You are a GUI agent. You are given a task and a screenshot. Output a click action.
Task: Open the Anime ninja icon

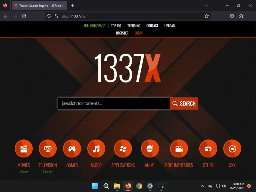[150, 148]
